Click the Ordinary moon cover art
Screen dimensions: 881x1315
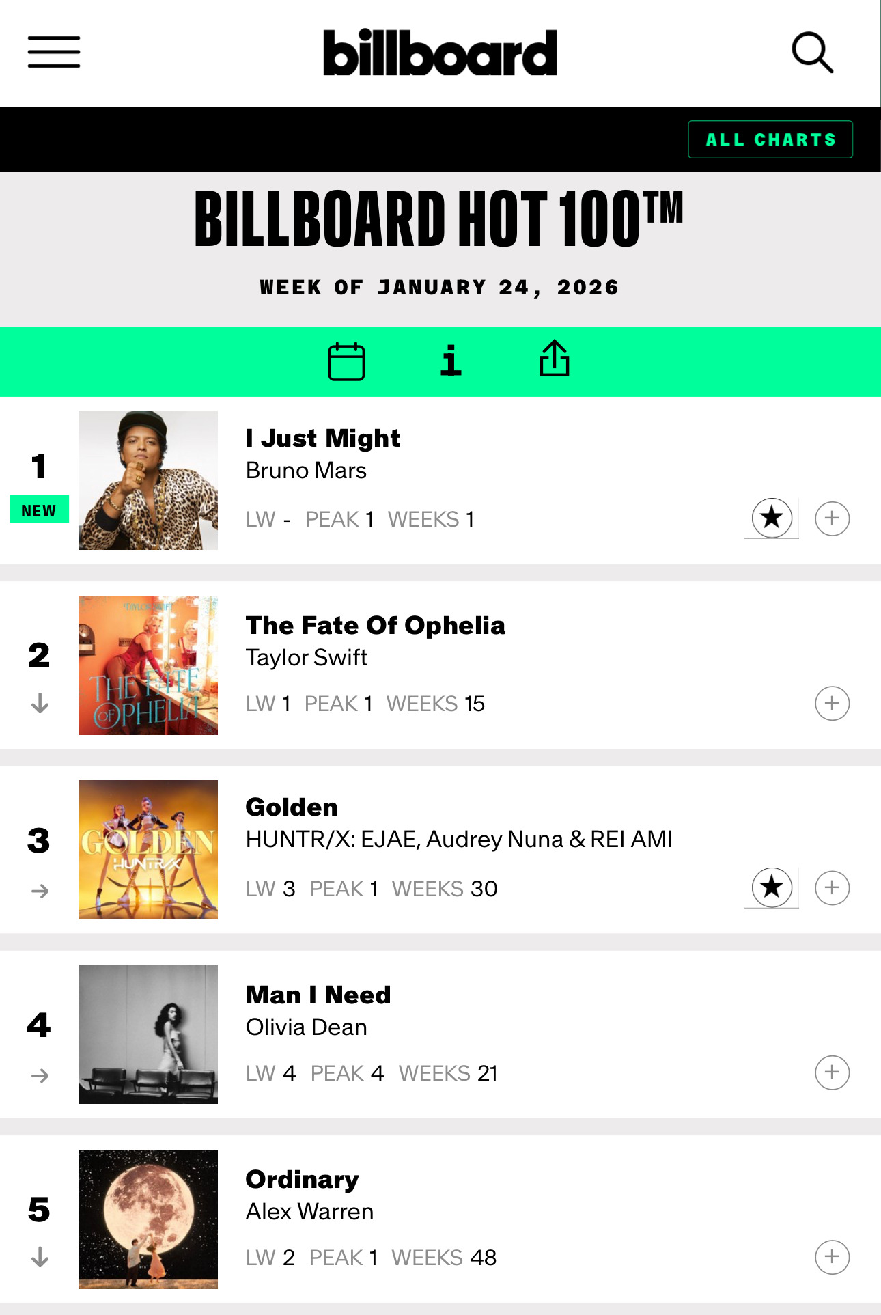148,1219
